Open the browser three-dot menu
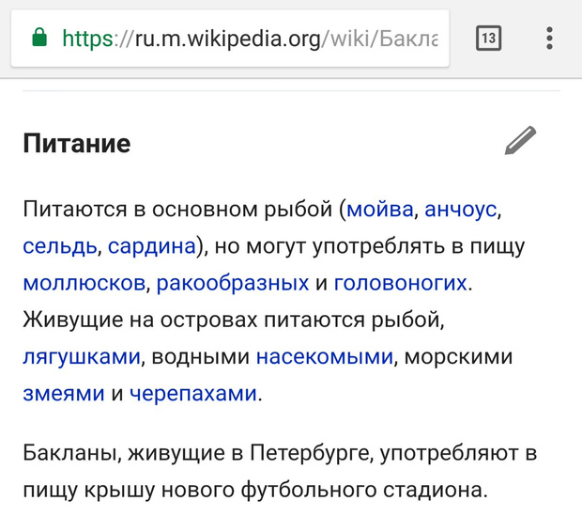The image size is (582, 532). (549, 39)
